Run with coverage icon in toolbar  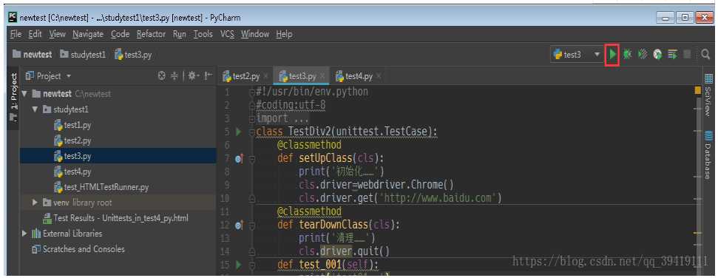tap(643, 55)
